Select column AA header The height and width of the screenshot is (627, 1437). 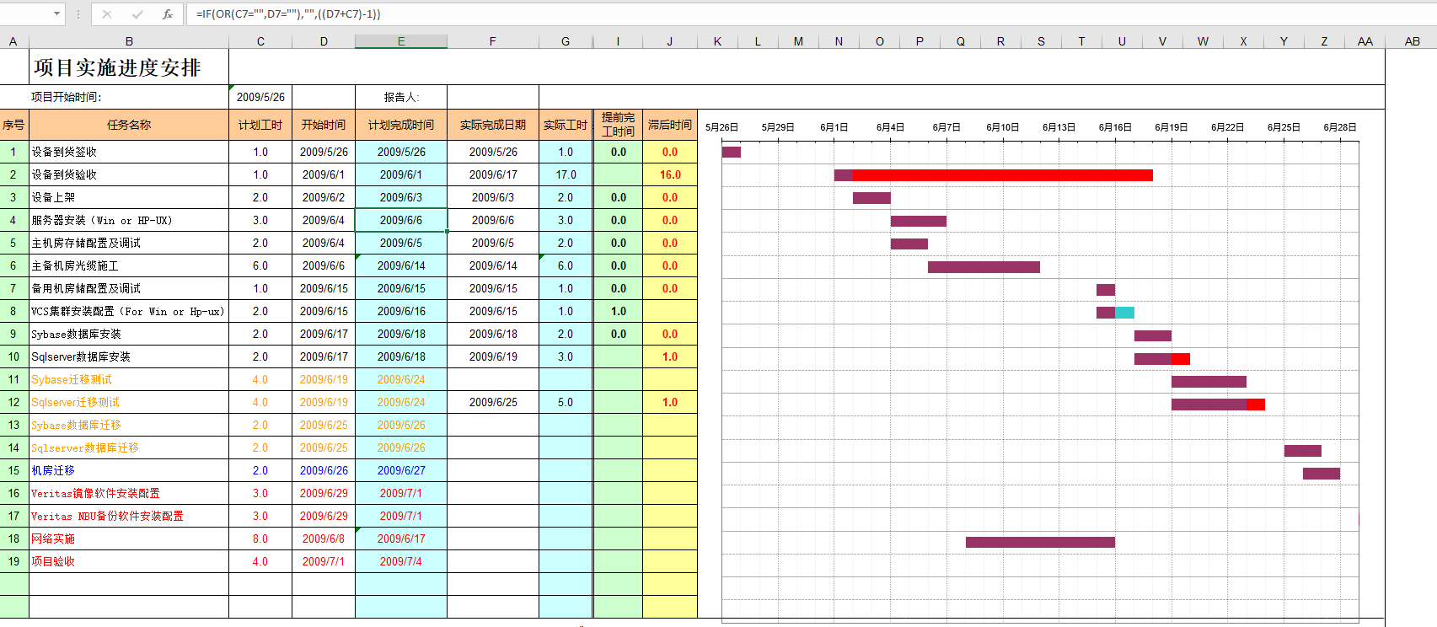pos(1365,41)
